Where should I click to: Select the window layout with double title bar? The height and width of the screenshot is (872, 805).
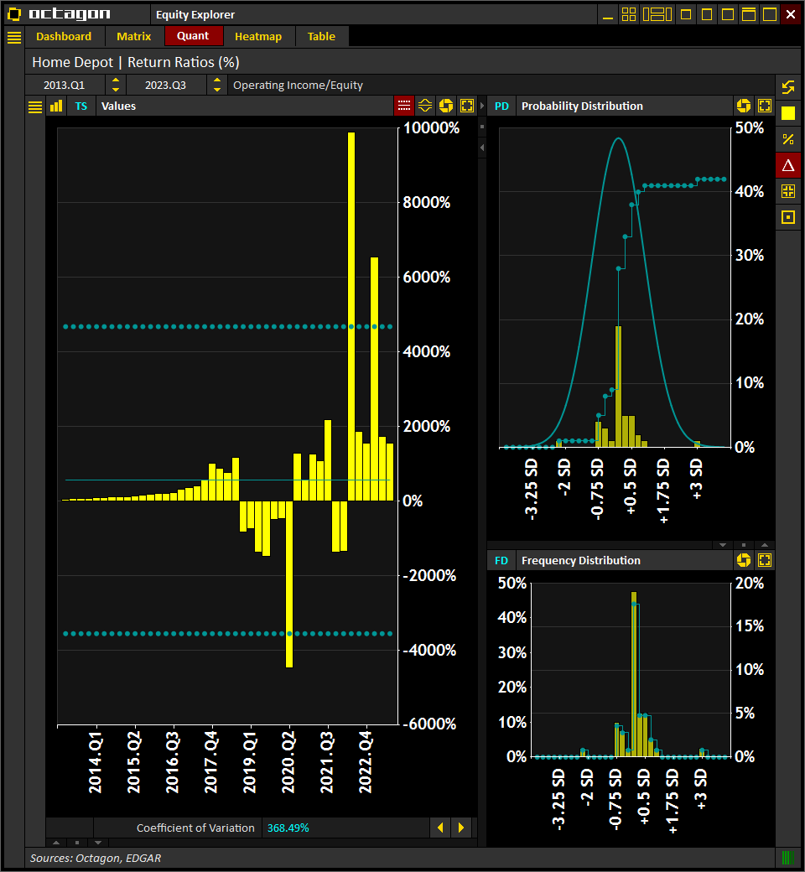tap(749, 14)
